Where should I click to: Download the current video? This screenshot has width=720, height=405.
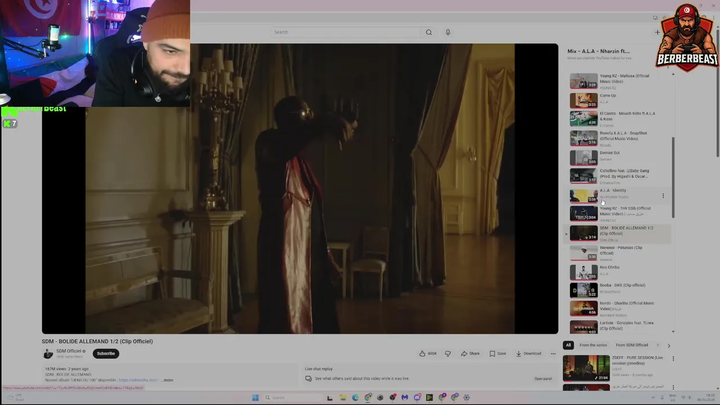click(528, 353)
